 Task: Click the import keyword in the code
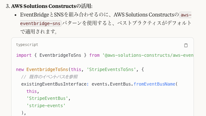(x=24, y=55)
